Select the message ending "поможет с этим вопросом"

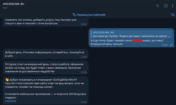(x=38, y=22)
